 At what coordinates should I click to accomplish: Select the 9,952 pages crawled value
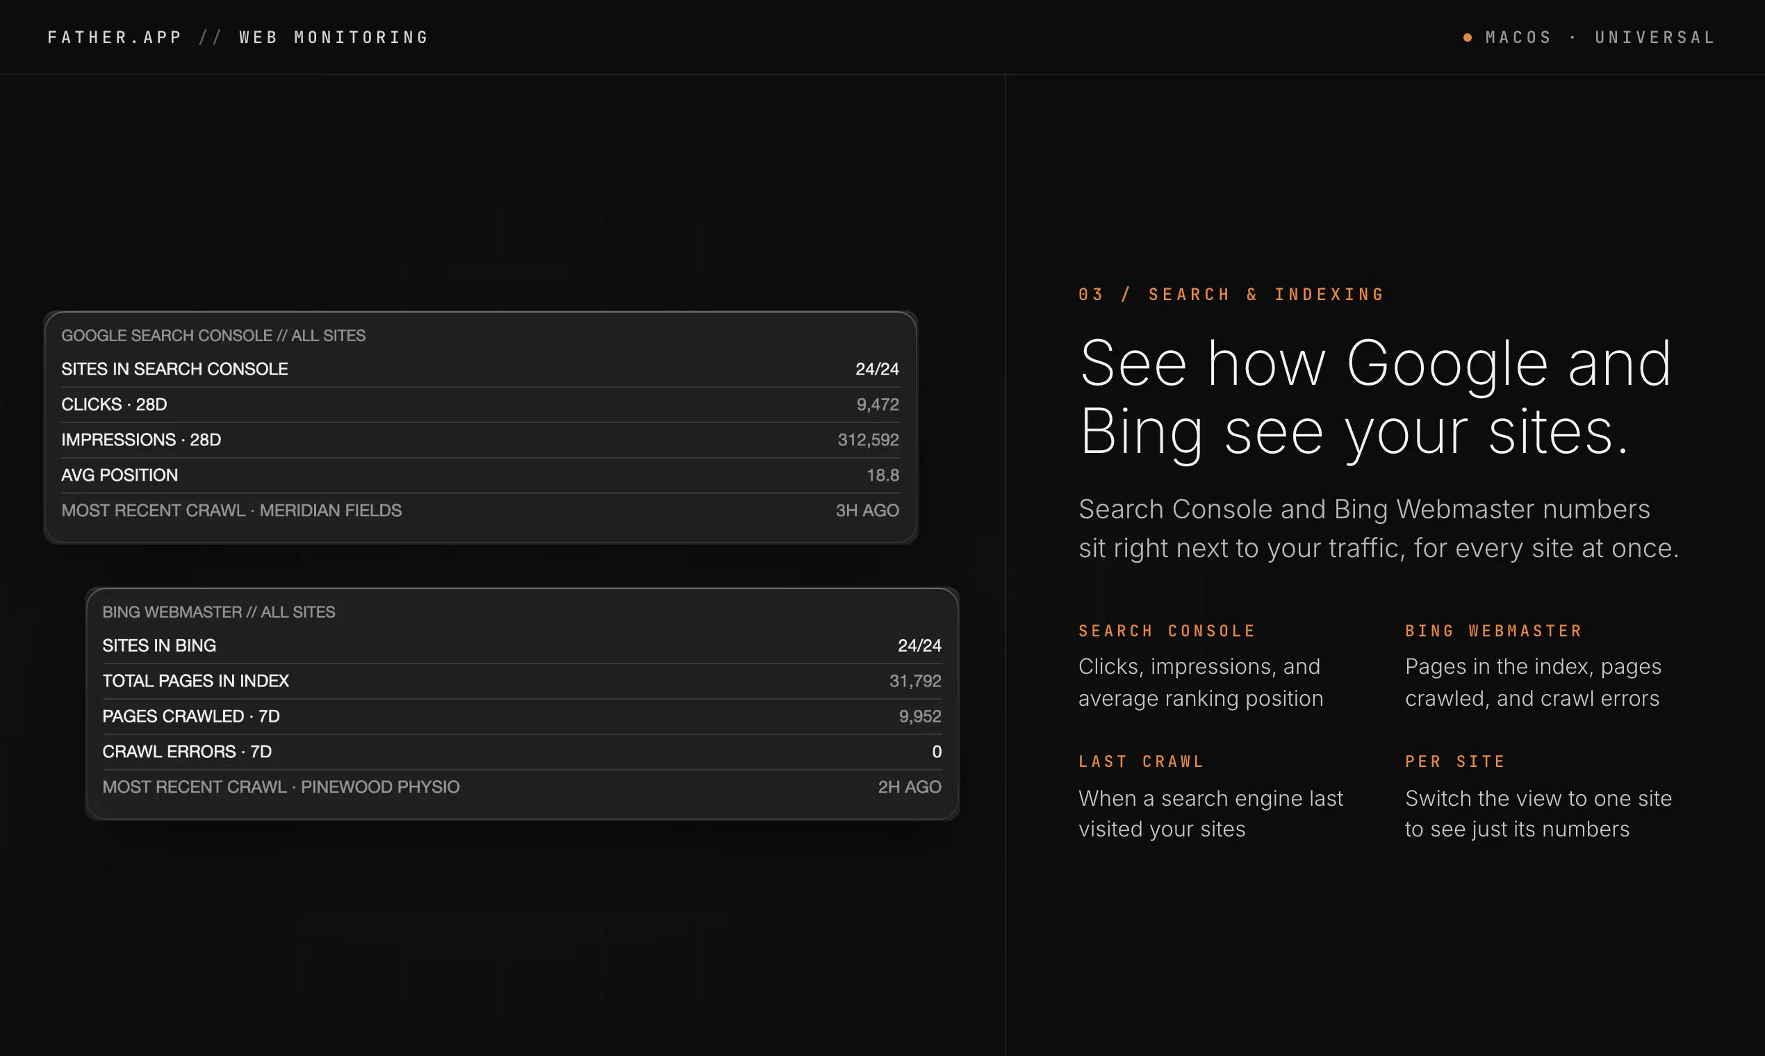click(919, 716)
